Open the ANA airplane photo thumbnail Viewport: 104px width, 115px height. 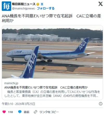point(52,52)
